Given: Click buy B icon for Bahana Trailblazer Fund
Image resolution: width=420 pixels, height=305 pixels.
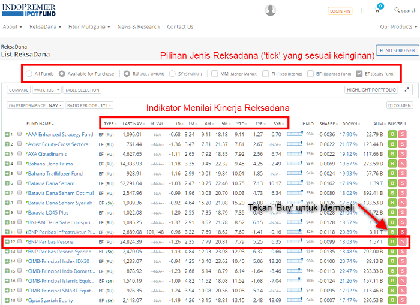Looking at the screenshot, I should tap(392, 173).
